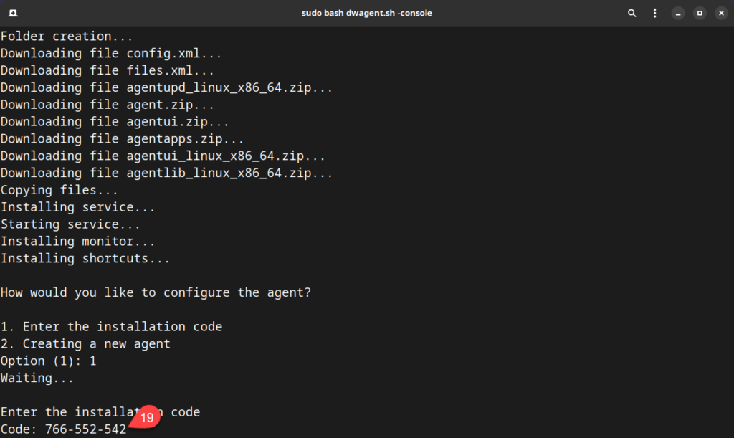The width and height of the screenshot is (734, 438).
Task: Restore the terminal window size
Action: (x=699, y=12)
